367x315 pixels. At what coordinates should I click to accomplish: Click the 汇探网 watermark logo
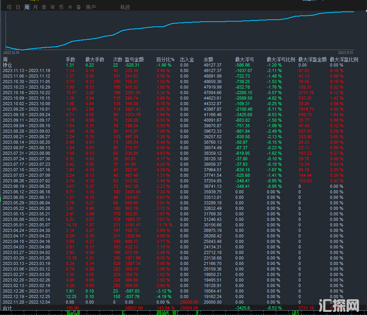343,304
